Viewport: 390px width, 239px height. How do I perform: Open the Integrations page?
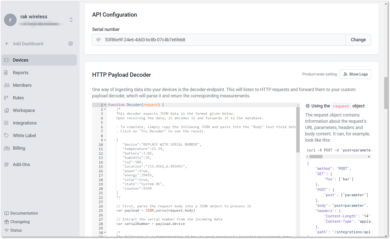(x=39, y=123)
